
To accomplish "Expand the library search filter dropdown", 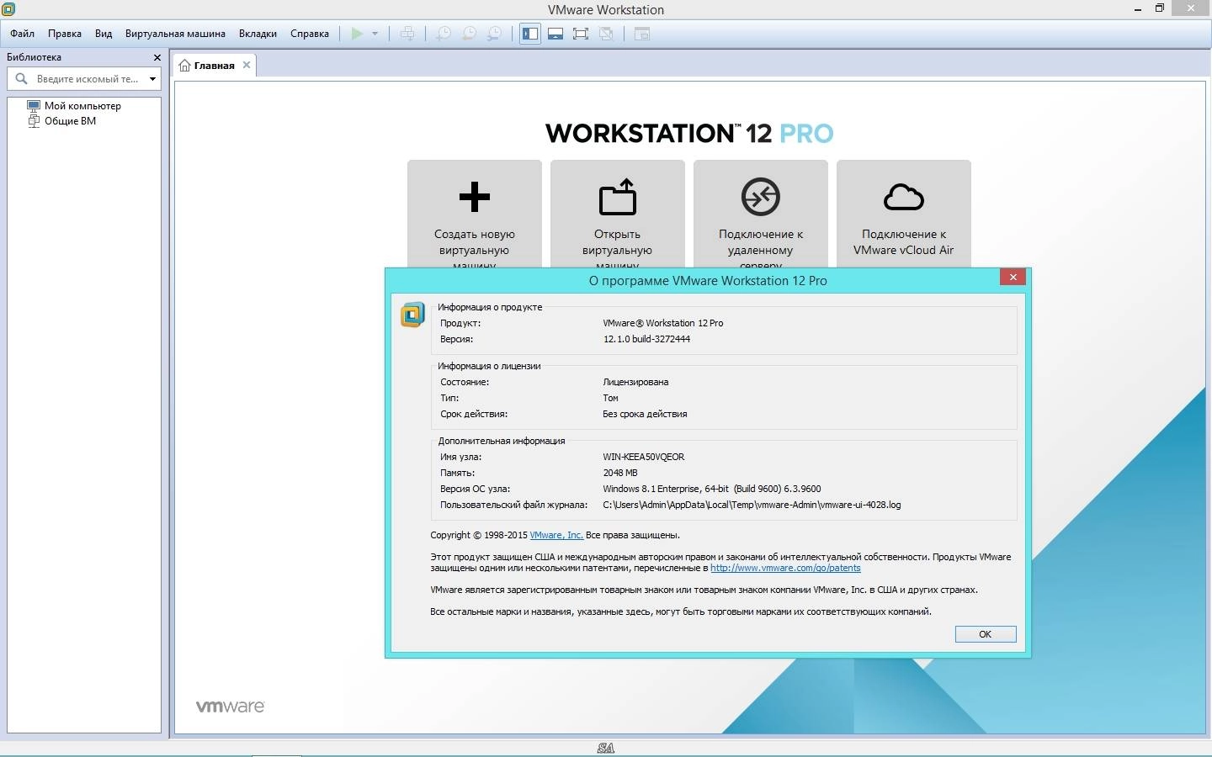I will click(152, 79).
